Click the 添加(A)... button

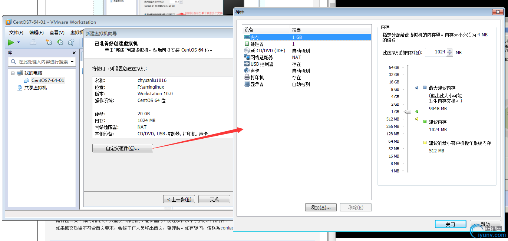pos(320,208)
